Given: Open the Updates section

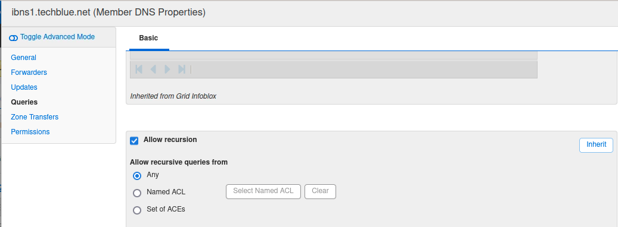Looking at the screenshot, I should (x=24, y=87).
